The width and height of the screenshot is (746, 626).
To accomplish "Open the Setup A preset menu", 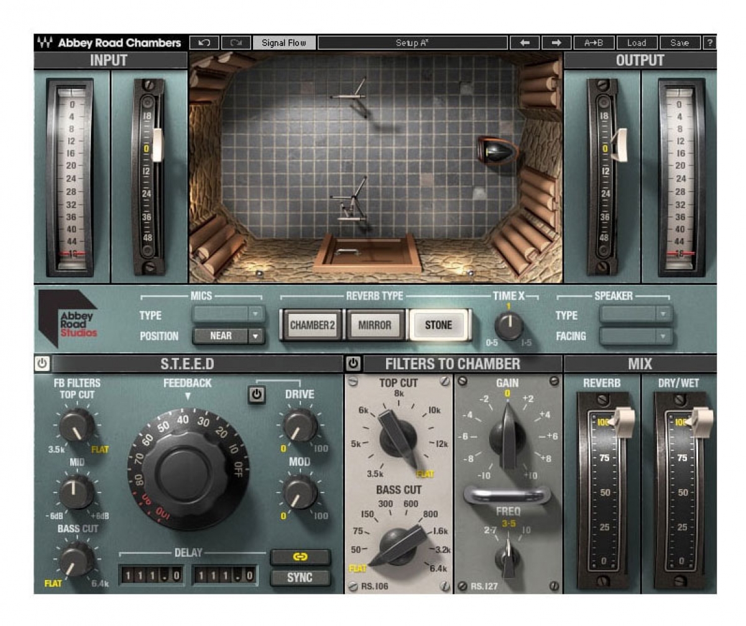I will [413, 43].
